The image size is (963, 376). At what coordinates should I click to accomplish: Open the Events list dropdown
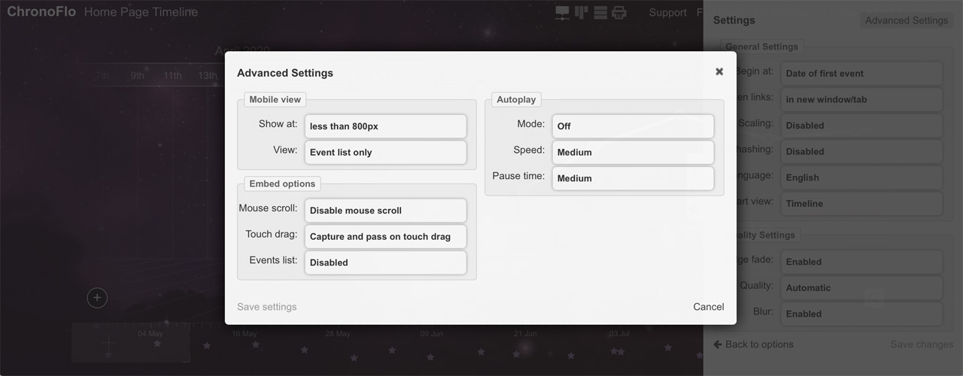(385, 262)
